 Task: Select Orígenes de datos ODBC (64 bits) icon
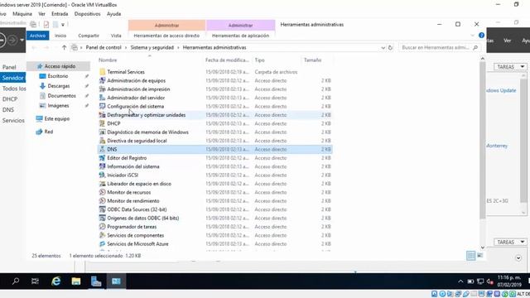coord(103,218)
